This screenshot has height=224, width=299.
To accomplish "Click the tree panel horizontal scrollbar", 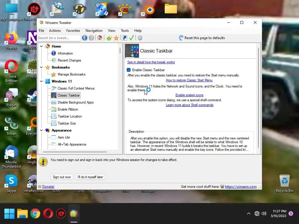I will point(75,152).
